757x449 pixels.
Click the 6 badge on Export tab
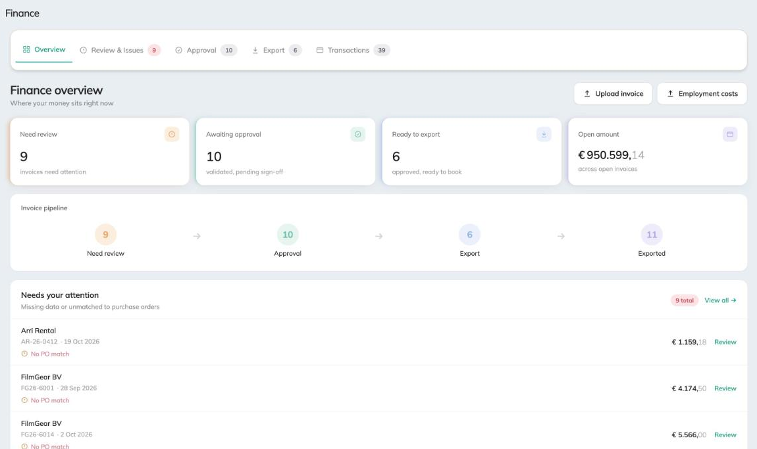(296, 50)
